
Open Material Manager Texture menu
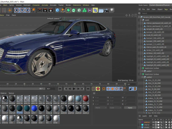tap(11, 93)
